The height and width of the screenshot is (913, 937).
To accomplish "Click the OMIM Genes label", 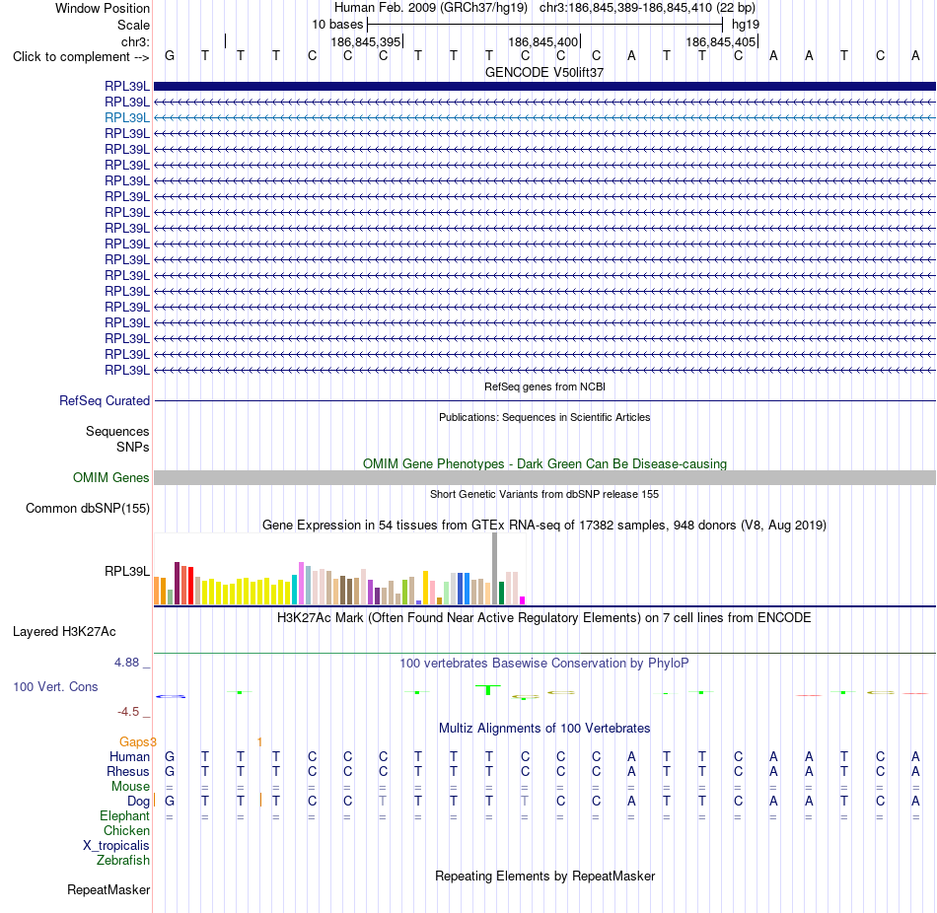I will point(111,478).
